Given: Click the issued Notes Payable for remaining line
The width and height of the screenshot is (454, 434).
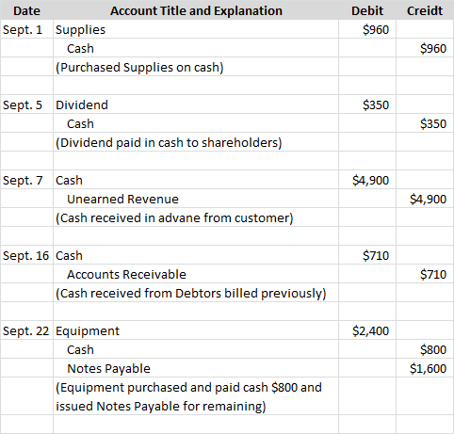Looking at the screenshot, I should click(x=161, y=407).
